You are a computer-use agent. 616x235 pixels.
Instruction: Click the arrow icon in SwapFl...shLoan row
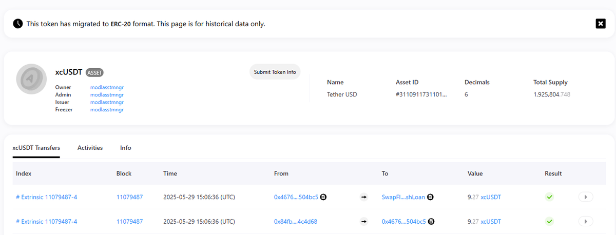[x=364, y=197]
